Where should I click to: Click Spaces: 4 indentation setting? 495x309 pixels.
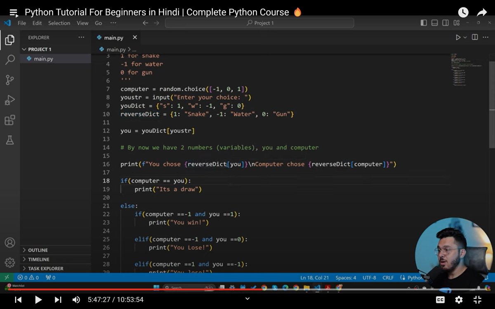pyautogui.click(x=346, y=277)
